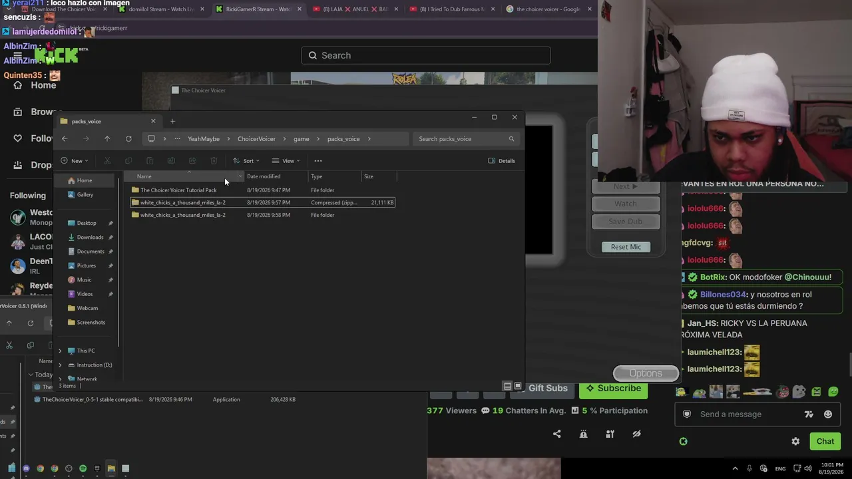Click the Kick search box
This screenshot has width=852, height=479.
tap(426, 55)
